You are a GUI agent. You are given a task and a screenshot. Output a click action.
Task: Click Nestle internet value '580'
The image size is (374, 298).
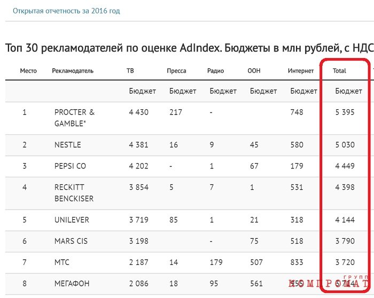point(297,144)
